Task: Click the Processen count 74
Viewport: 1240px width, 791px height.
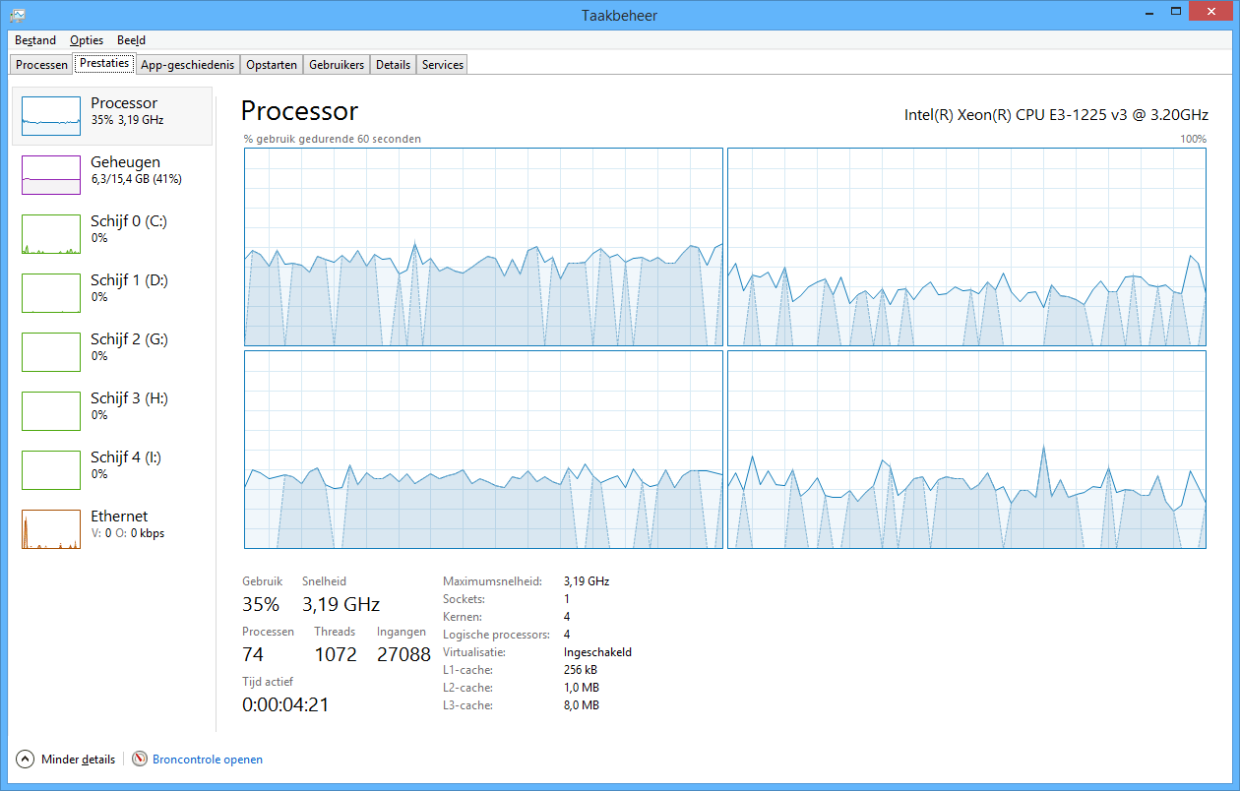Action: (x=253, y=654)
